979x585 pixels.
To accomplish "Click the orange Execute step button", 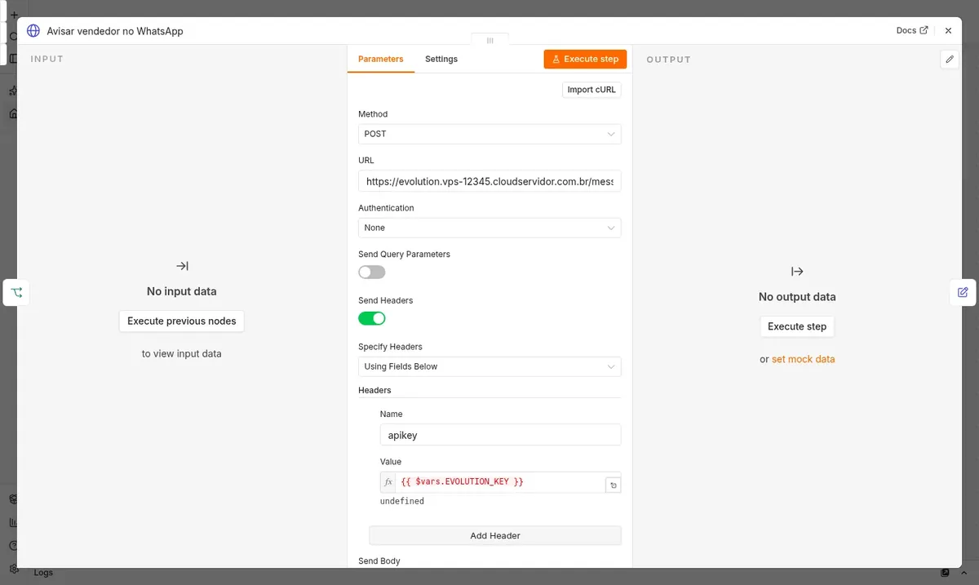I will click(x=585, y=59).
